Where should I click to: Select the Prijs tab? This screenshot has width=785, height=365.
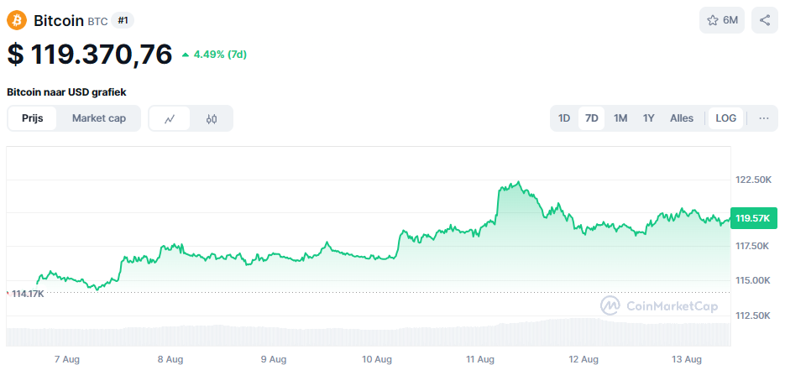point(33,118)
